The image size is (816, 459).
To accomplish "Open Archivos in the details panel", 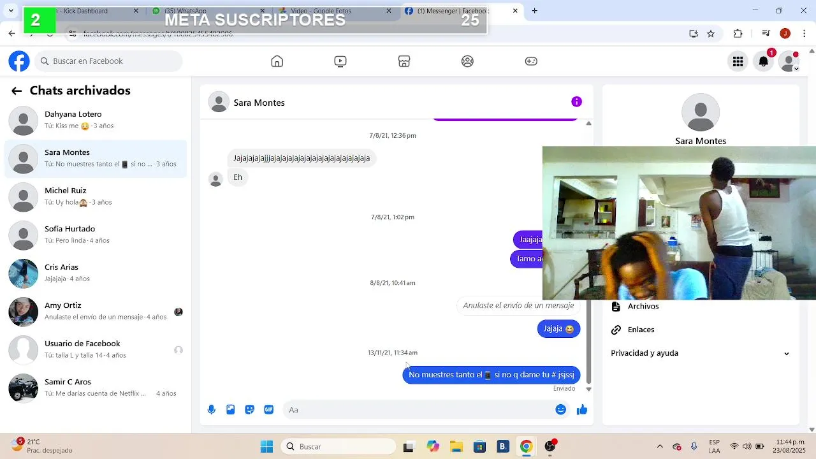I will pos(643,307).
